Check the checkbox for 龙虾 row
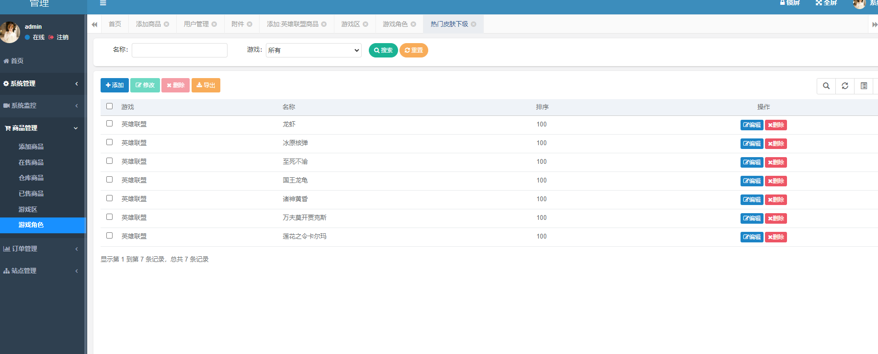The image size is (878, 354). click(109, 124)
